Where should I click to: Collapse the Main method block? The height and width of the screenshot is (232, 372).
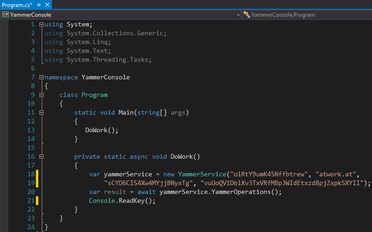coord(42,113)
